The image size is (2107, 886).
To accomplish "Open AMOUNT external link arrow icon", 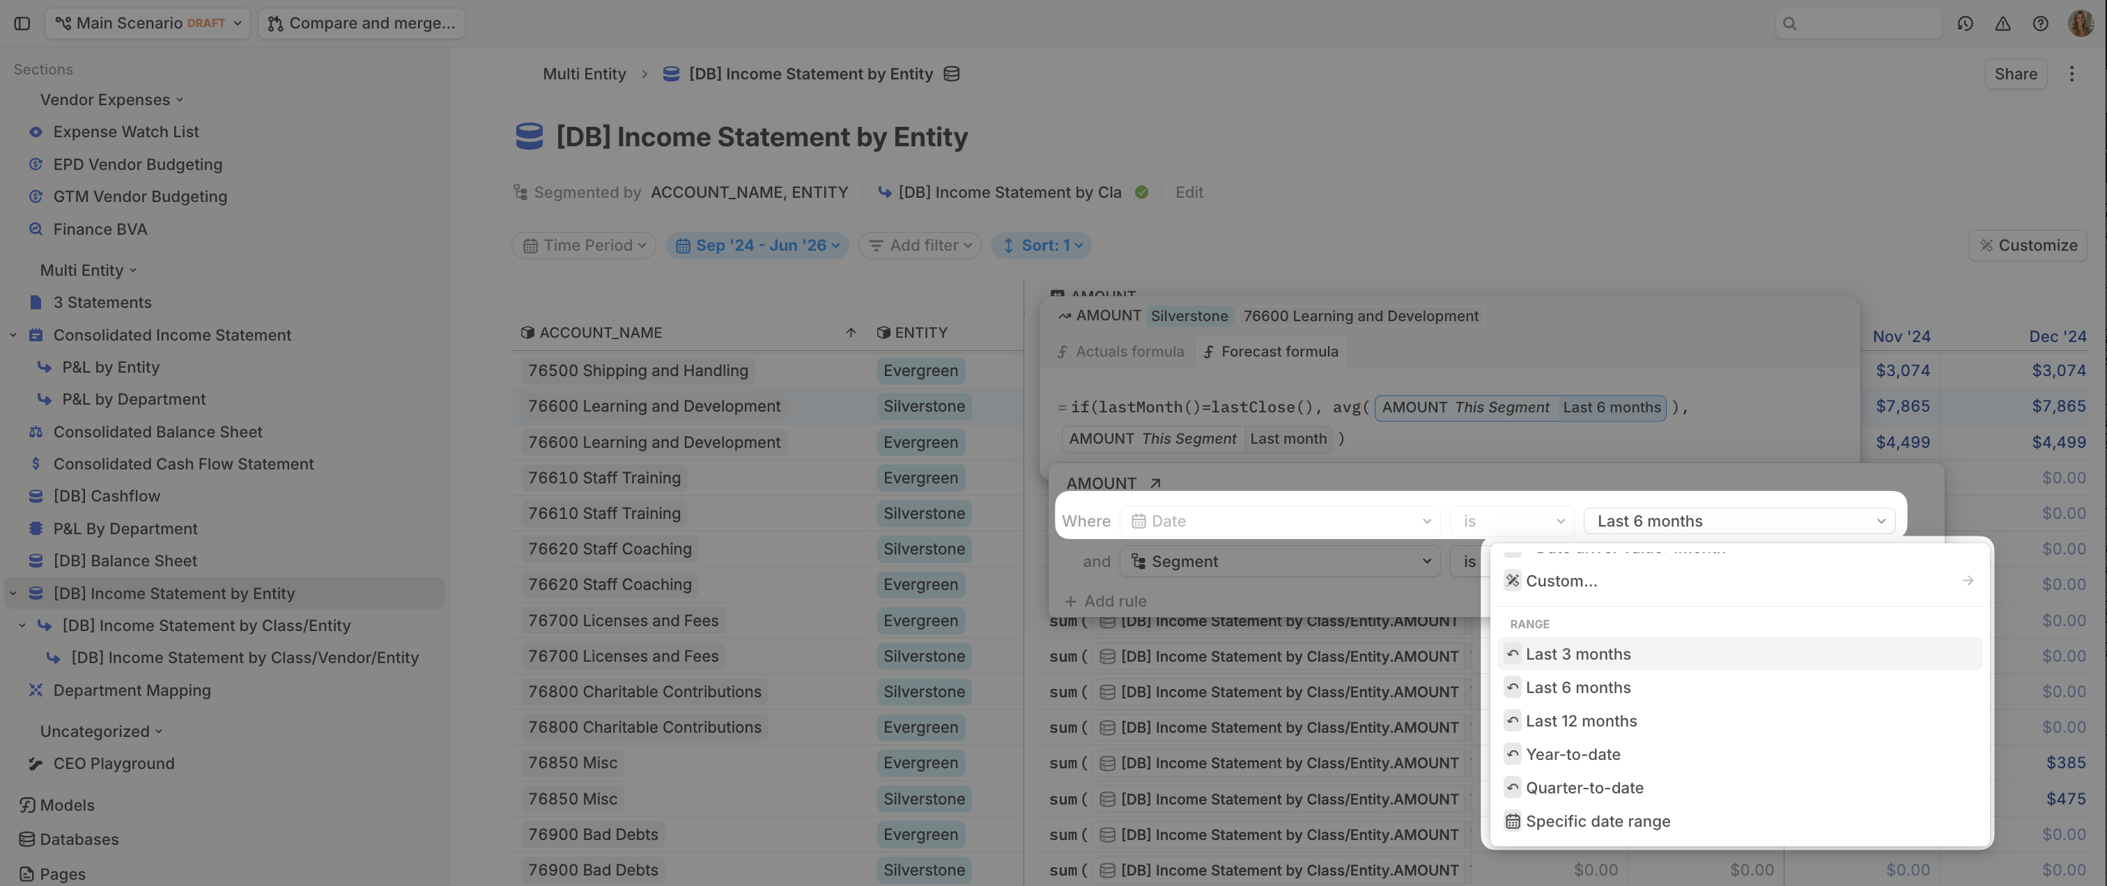I will point(1155,483).
